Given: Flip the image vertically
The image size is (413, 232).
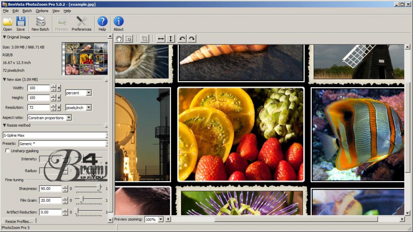Looking at the screenshot, I should pos(171,39).
